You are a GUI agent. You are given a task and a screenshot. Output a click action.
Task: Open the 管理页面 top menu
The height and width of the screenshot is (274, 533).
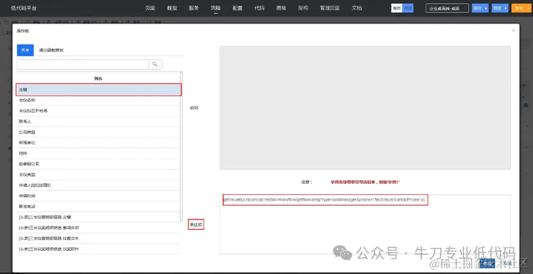[x=329, y=8]
